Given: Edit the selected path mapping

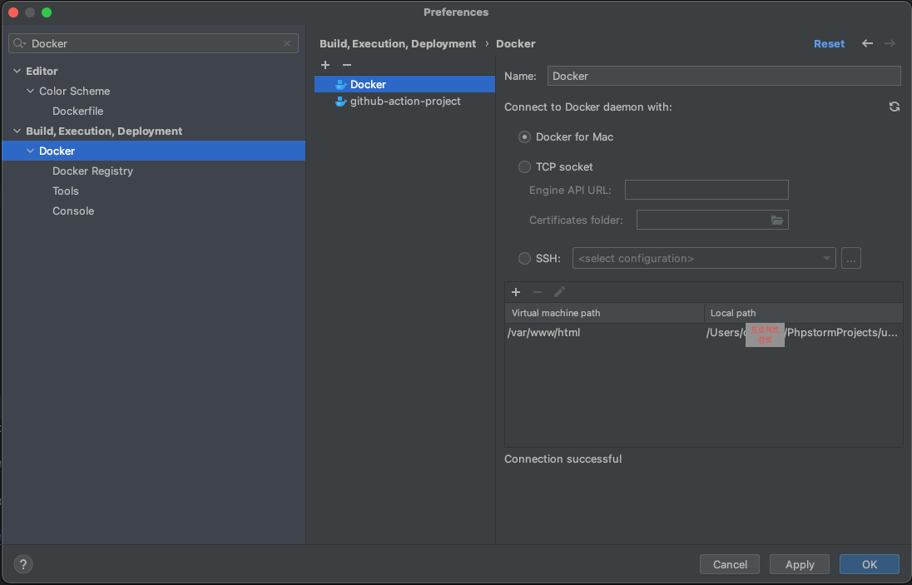Looking at the screenshot, I should tap(559, 292).
